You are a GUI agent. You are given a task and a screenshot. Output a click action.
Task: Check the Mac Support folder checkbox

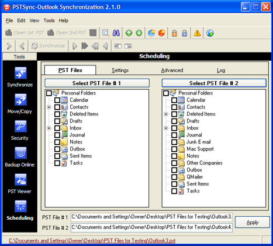[174, 149]
